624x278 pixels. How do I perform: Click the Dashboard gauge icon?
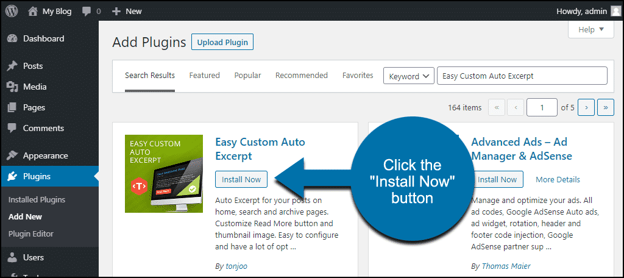click(13, 38)
